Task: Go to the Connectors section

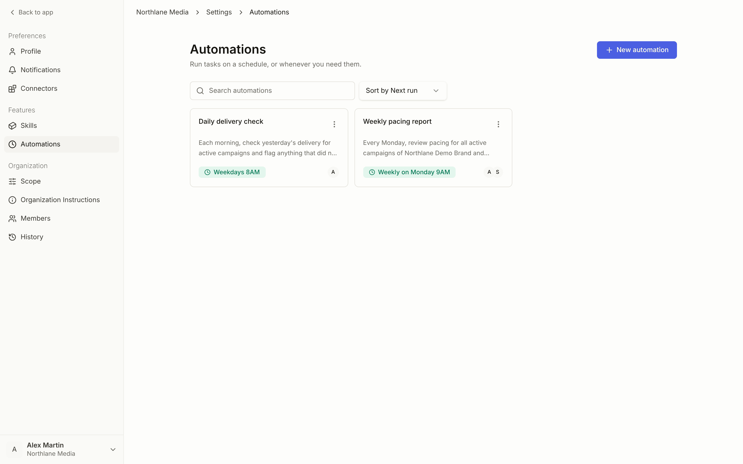Action: [61, 89]
